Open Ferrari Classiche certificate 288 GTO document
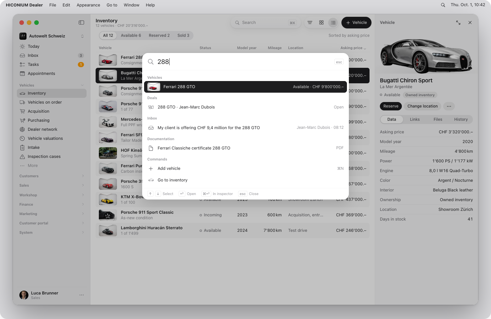Image resolution: width=491 pixels, height=319 pixels. click(245, 148)
